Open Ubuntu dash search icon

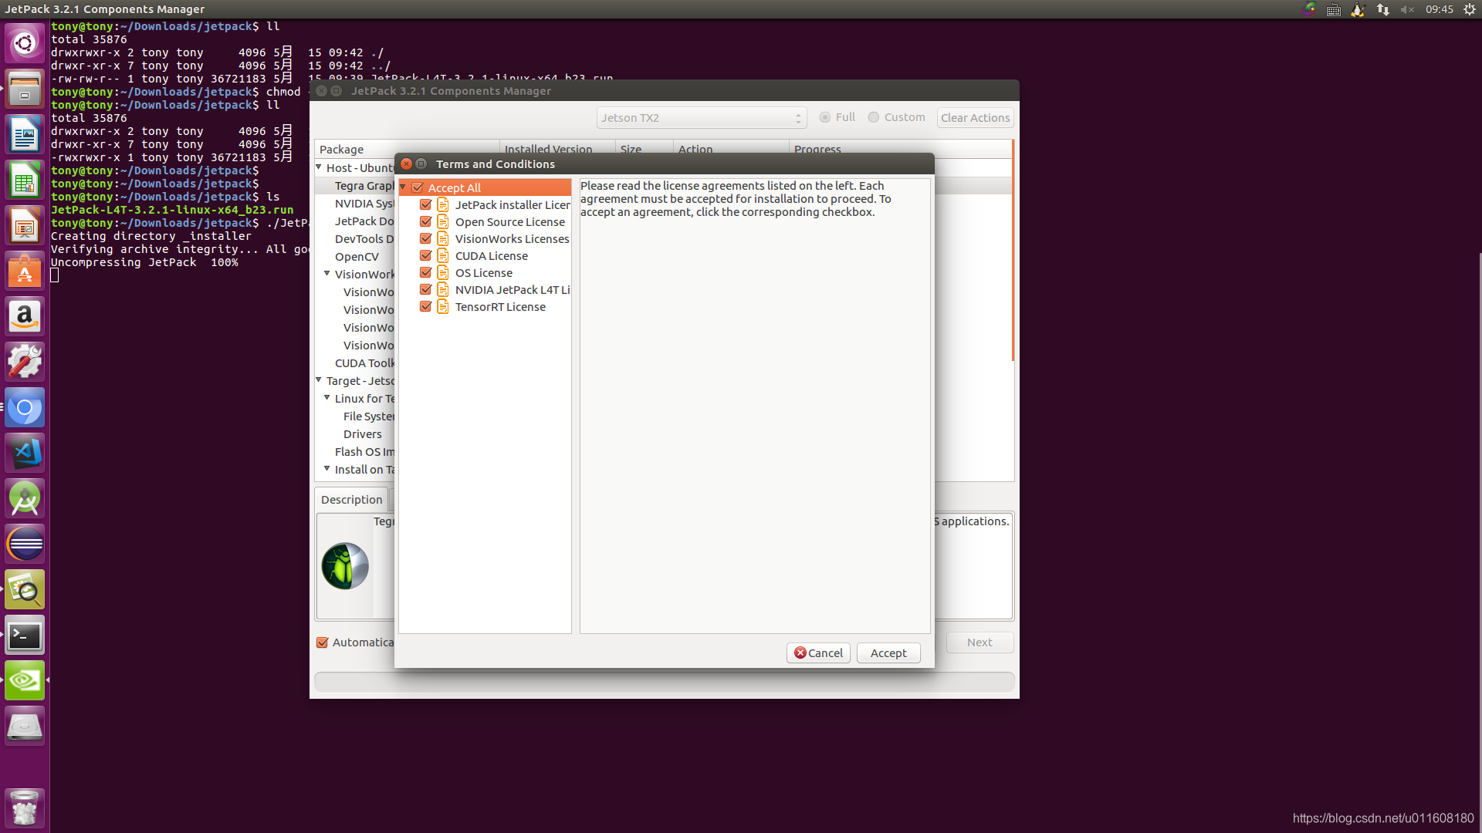(x=25, y=44)
